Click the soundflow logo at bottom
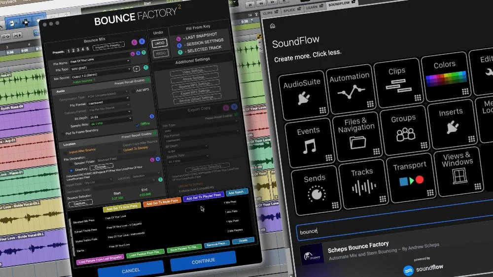 [423, 269]
